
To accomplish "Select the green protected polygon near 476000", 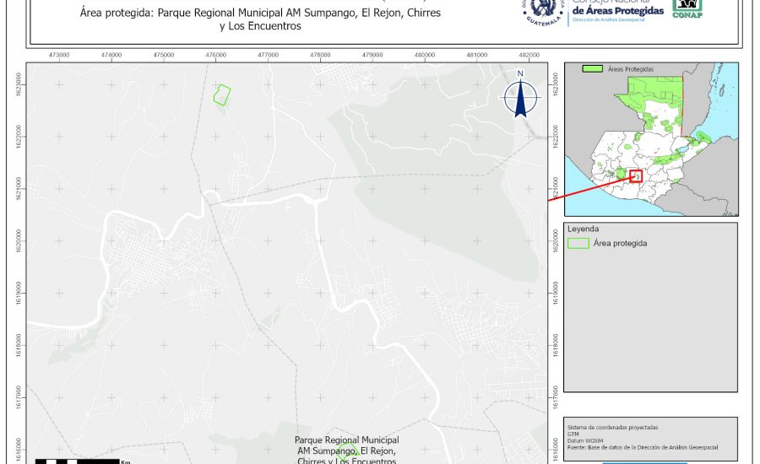I will pyautogui.click(x=222, y=94).
